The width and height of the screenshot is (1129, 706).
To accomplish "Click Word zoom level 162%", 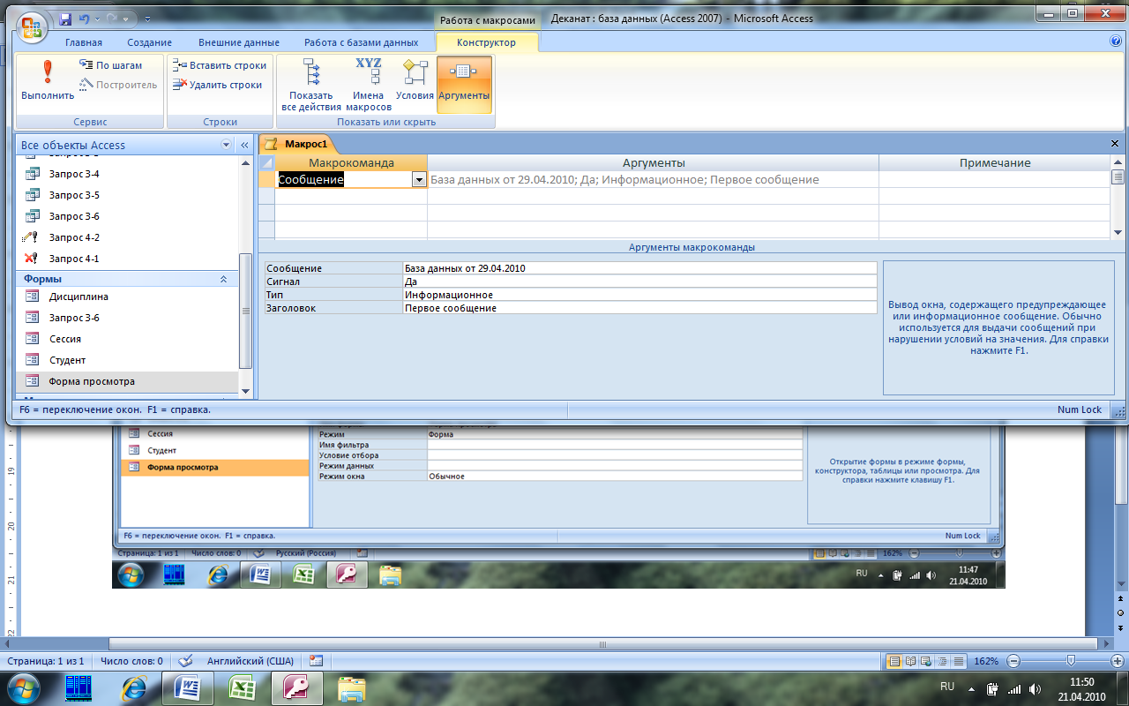I will (x=986, y=661).
